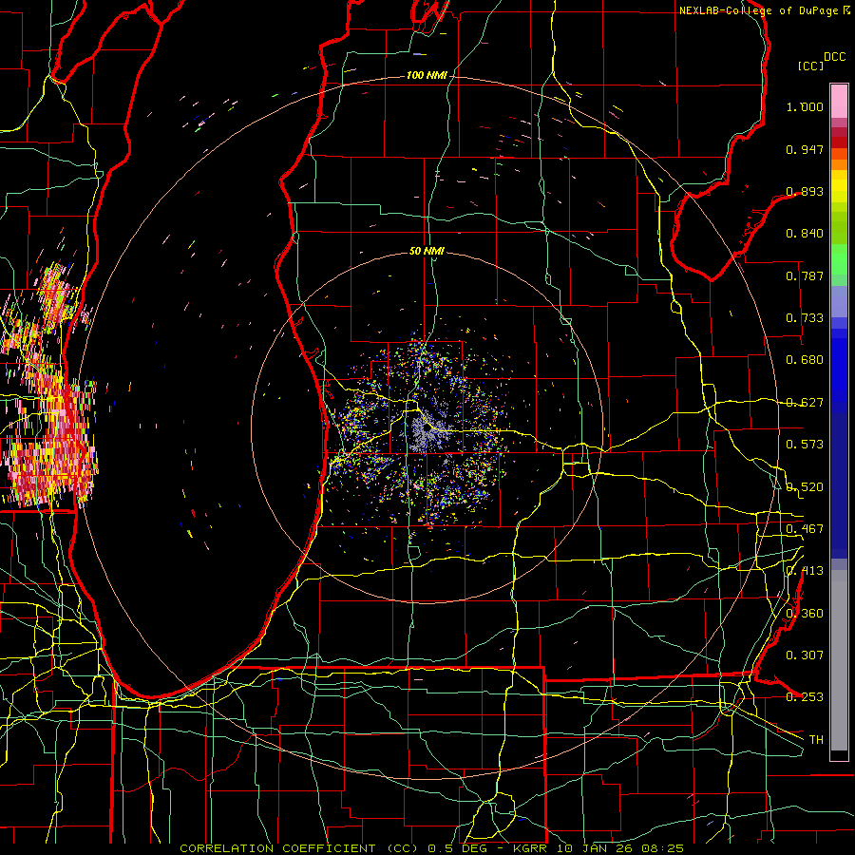Image resolution: width=855 pixels, height=855 pixels.
Task: Select the 0.573 scale value
Action: point(805,445)
